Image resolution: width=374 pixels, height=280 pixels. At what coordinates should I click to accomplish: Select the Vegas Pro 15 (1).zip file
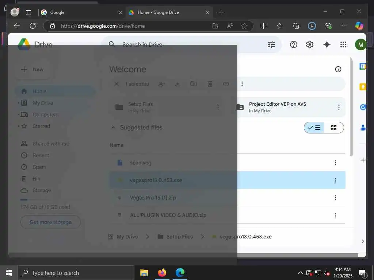click(227, 198)
